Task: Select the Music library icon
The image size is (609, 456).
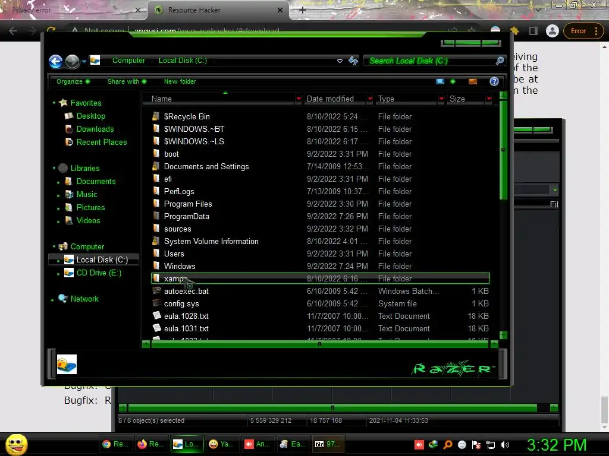Action: [x=69, y=194]
